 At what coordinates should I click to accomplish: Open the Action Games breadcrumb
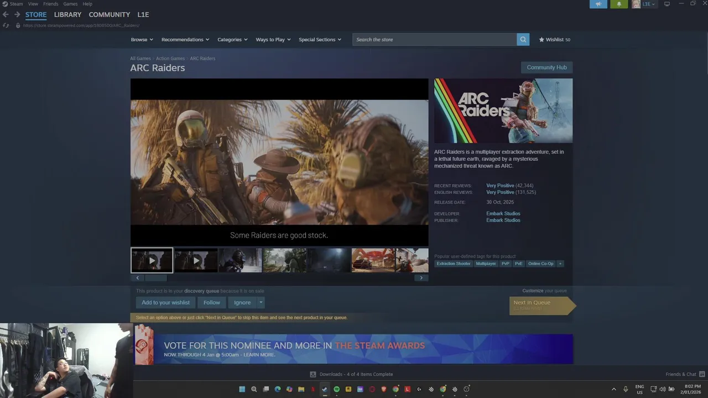(170, 59)
